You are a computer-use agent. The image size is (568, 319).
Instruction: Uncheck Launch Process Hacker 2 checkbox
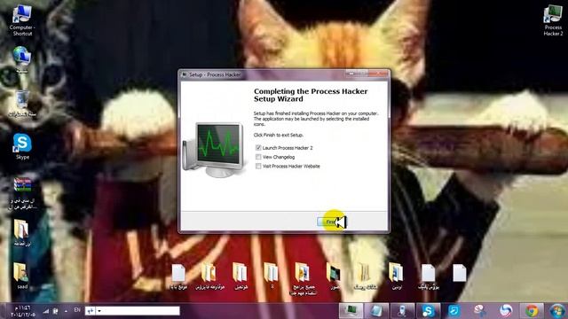pyautogui.click(x=258, y=148)
